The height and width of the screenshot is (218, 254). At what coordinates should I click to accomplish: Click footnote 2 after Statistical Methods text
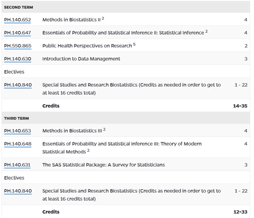click(88, 150)
